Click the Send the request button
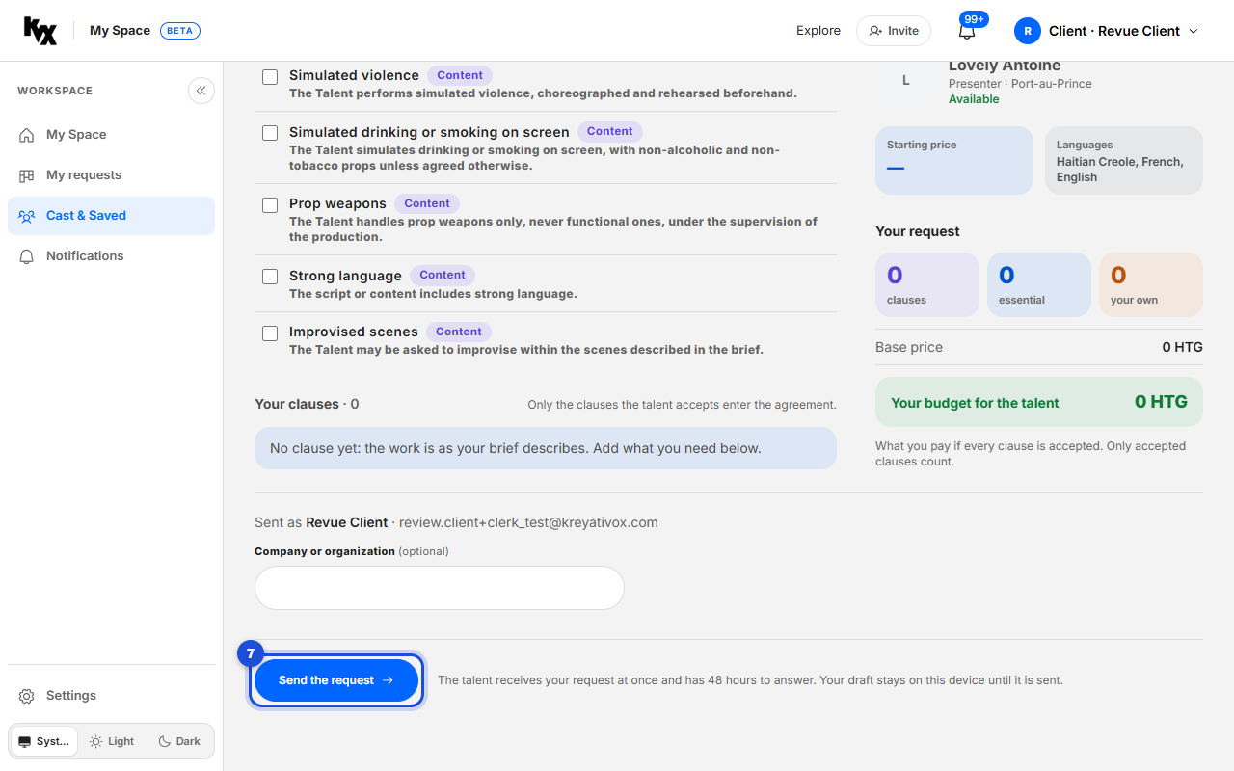 [x=335, y=680]
